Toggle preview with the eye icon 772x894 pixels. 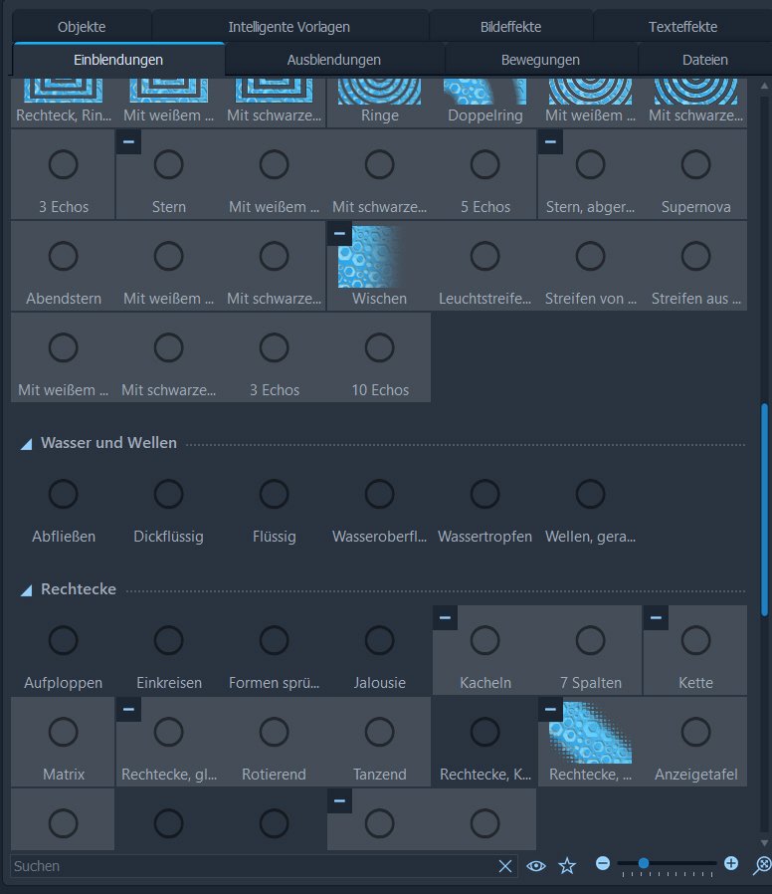click(536, 866)
